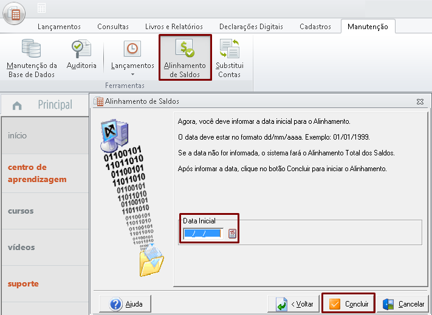Screen dimensions: 432x315
Task: Click the Ajuda help button
Action: pos(125,304)
